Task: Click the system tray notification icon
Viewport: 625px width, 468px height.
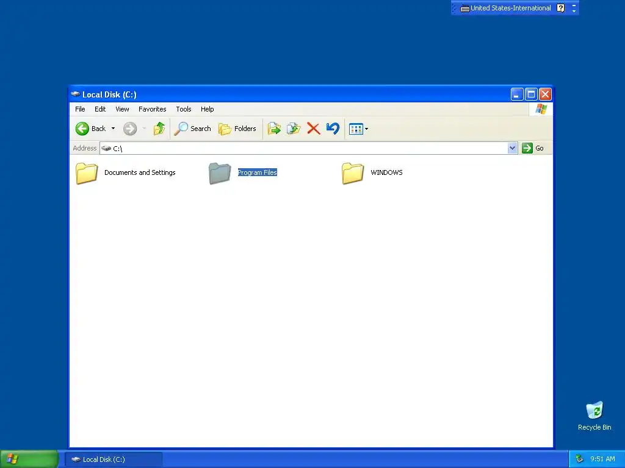Action: click(580, 459)
